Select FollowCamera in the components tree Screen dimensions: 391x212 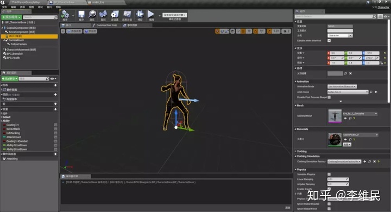click(18, 44)
